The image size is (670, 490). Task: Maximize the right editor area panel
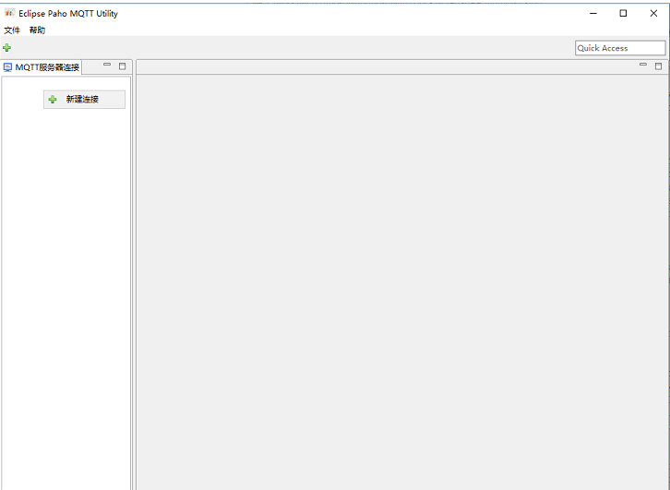coord(658,66)
